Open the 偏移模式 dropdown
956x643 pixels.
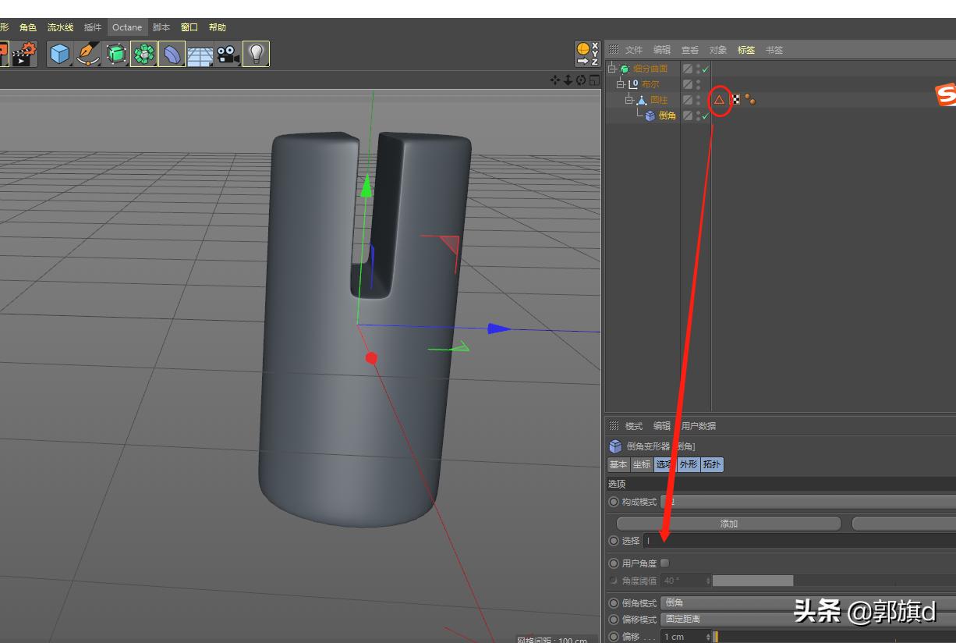(x=808, y=619)
